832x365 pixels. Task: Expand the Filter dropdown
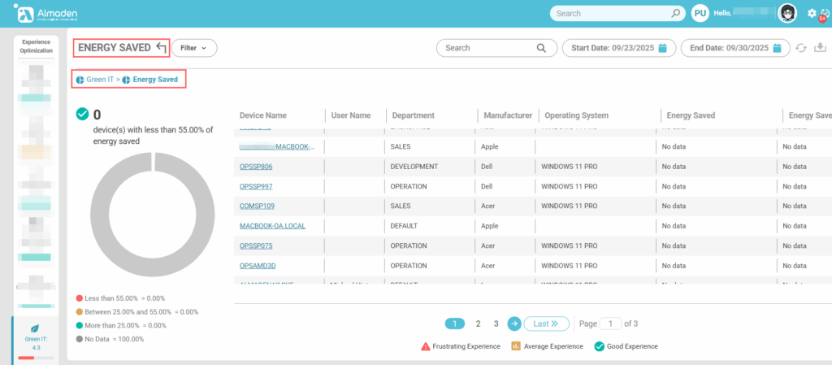pos(193,48)
